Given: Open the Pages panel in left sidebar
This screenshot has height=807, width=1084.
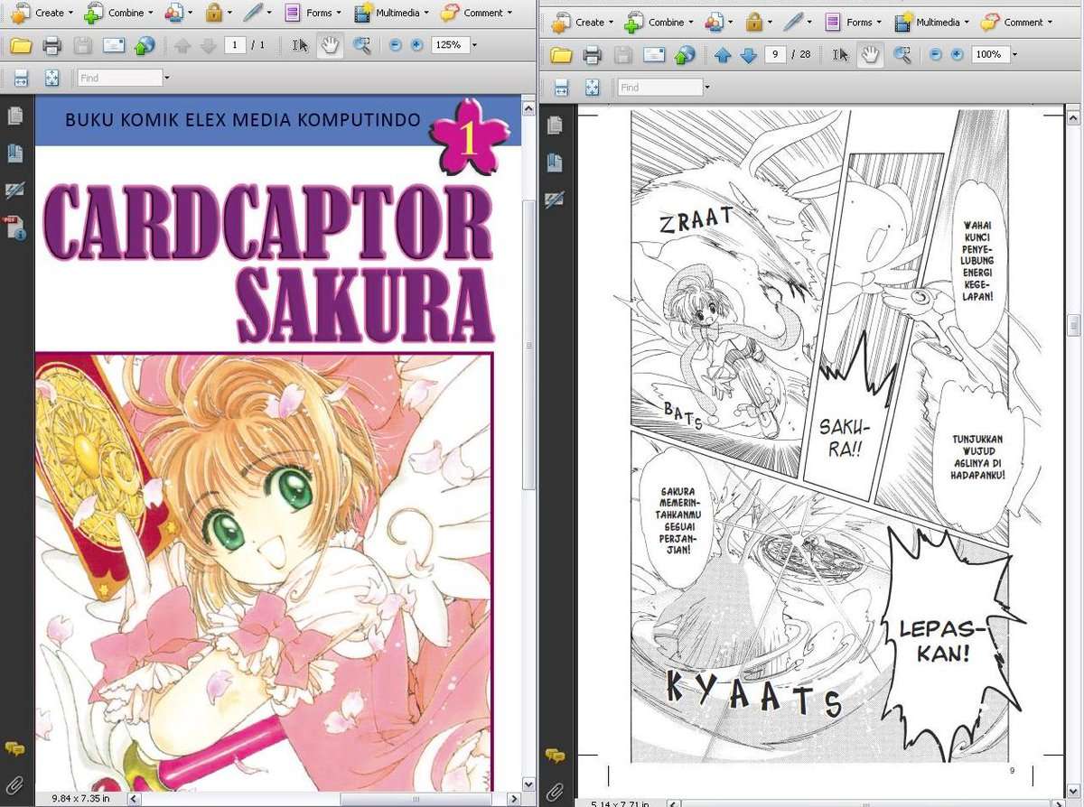Looking at the screenshot, I should click(14, 116).
